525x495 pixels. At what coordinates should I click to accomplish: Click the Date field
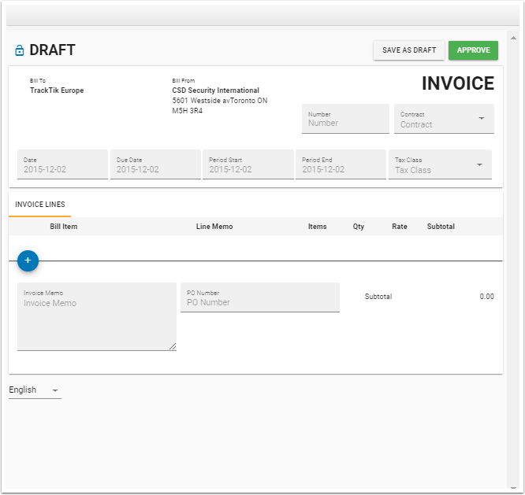[62, 164]
